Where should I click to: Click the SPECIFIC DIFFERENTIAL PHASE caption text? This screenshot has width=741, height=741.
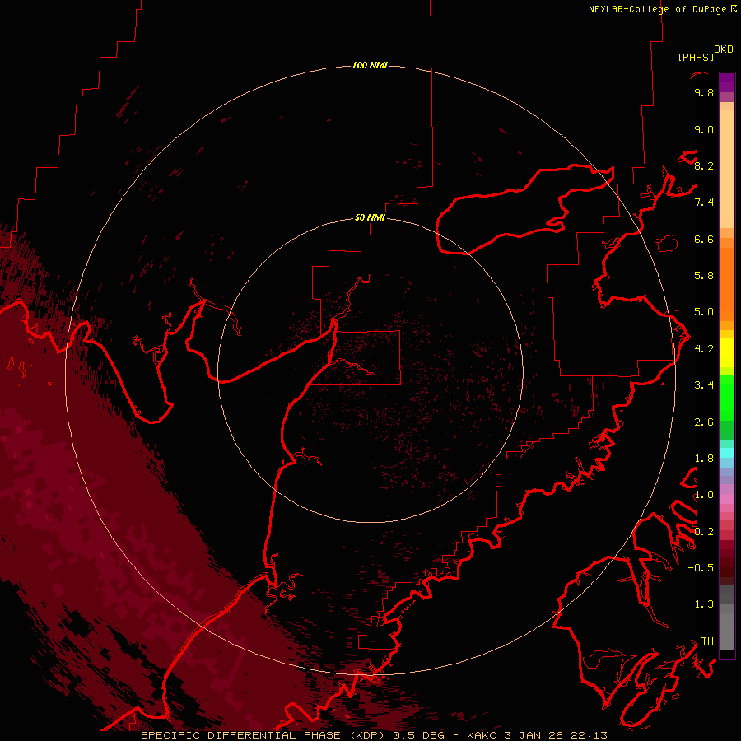240,735
